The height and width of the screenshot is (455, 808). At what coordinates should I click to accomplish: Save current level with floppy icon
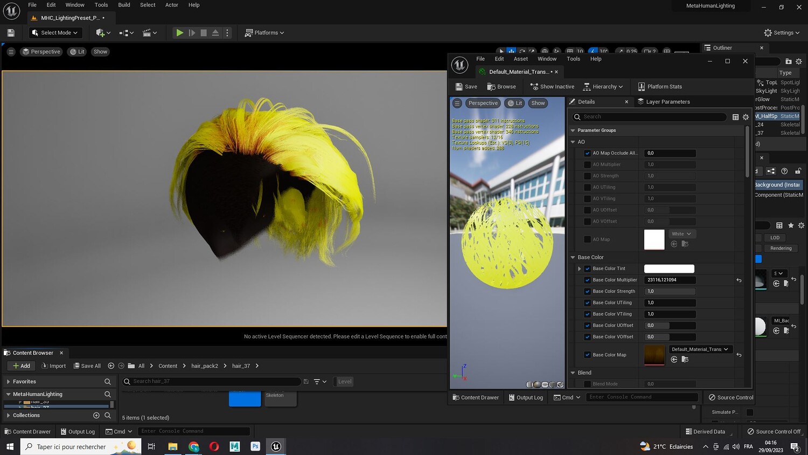click(x=11, y=33)
